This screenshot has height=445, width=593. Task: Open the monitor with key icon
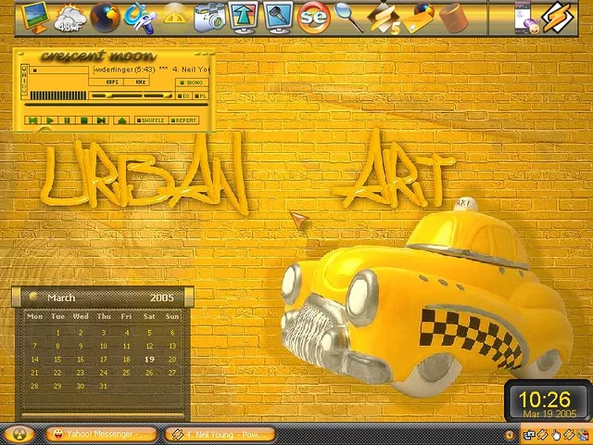pos(278,18)
